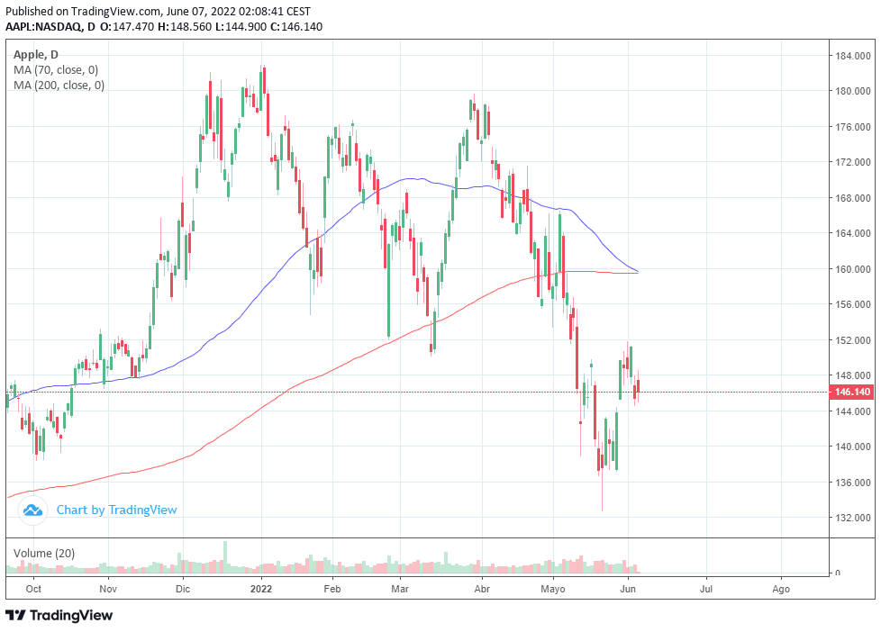Click the 152.000 price axis label

coord(853,340)
